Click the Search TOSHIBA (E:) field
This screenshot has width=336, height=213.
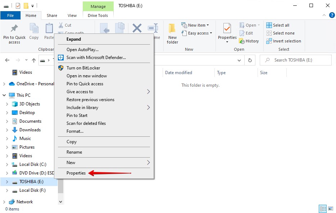pos(295,60)
